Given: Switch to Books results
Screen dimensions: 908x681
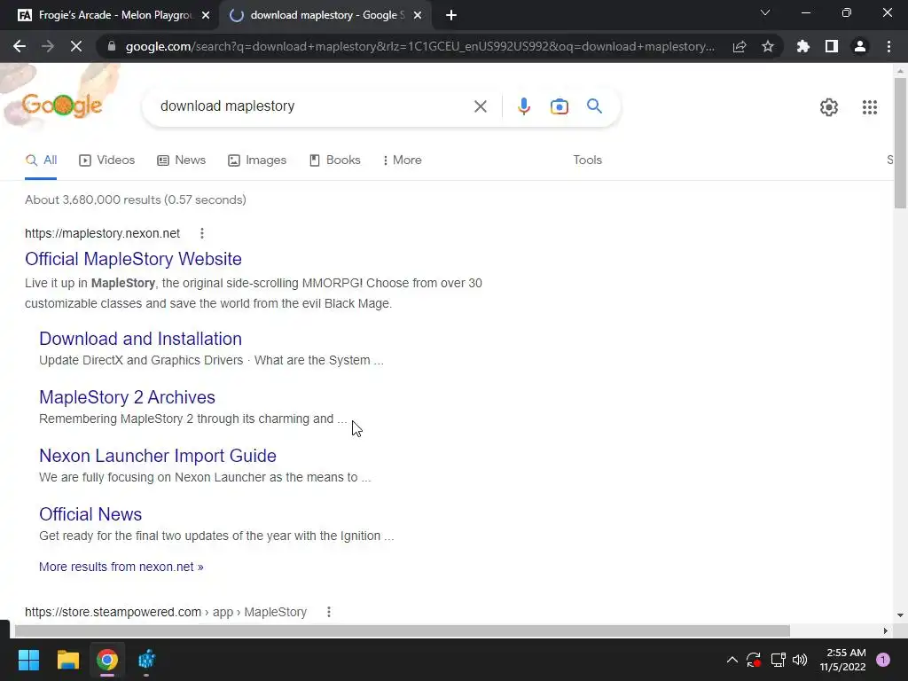Looking at the screenshot, I should point(334,160).
